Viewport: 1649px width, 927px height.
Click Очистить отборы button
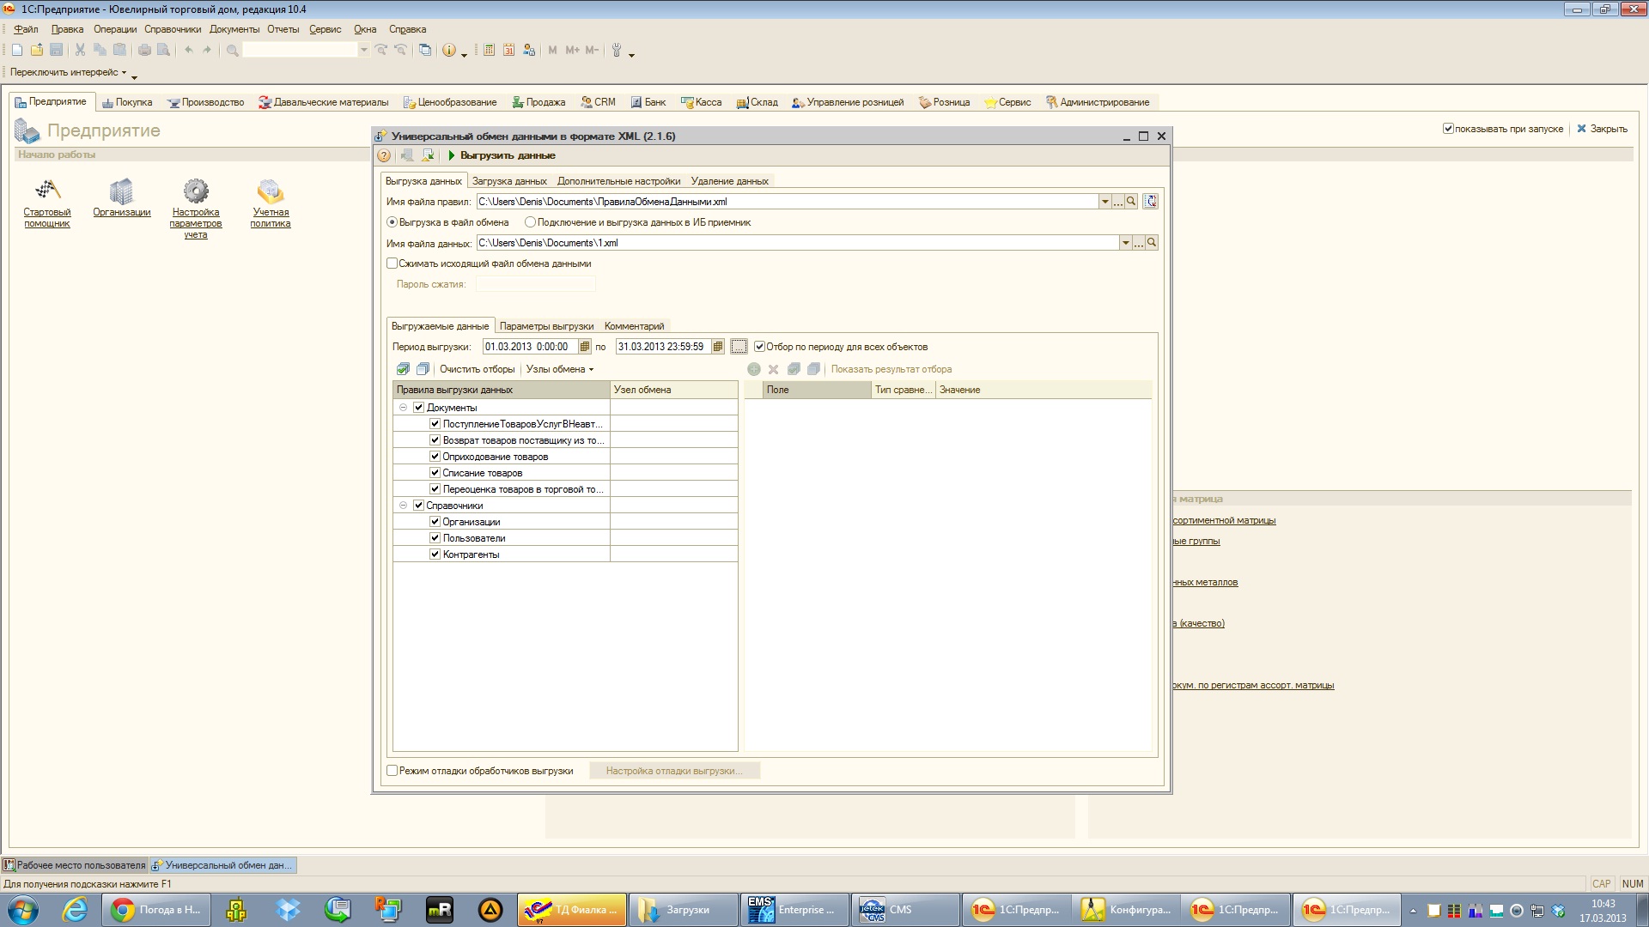[x=477, y=369]
